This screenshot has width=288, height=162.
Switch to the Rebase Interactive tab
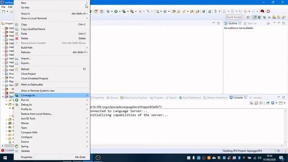click(215, 98)
